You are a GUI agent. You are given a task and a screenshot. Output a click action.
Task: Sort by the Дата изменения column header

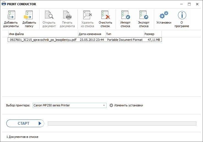[x=92, y=34]
